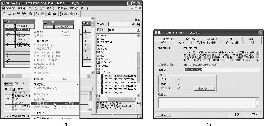Screen dimensions: 264x126
Task: Open the 插入(I) menu
Action: pyautogui.click(x=33, y=8)
